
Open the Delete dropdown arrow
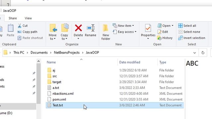pyautogui.click(x=78, y=39)
